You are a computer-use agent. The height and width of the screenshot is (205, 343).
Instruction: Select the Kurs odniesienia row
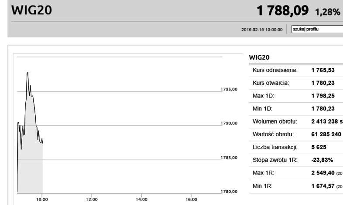click(296, 70)
